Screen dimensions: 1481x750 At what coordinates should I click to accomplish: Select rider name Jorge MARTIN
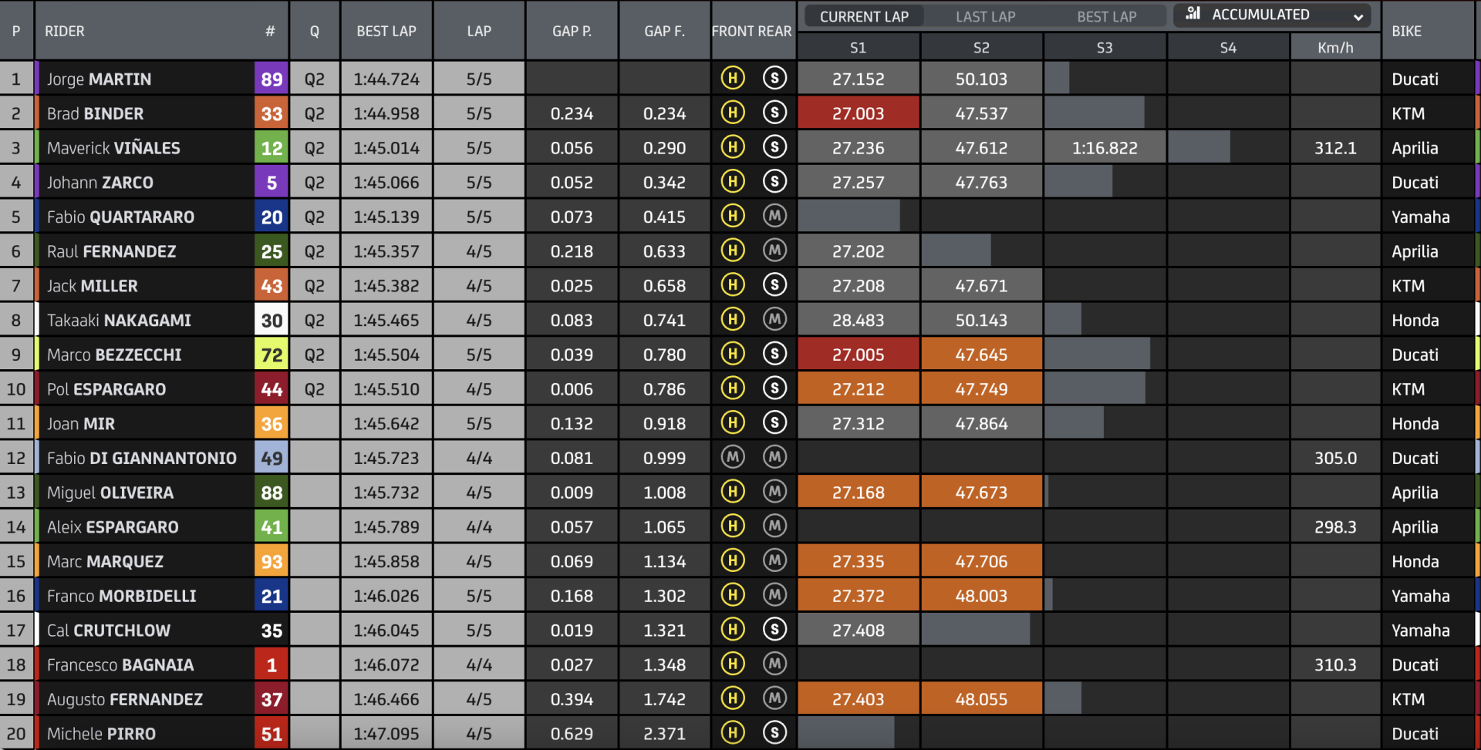(99, 79)
